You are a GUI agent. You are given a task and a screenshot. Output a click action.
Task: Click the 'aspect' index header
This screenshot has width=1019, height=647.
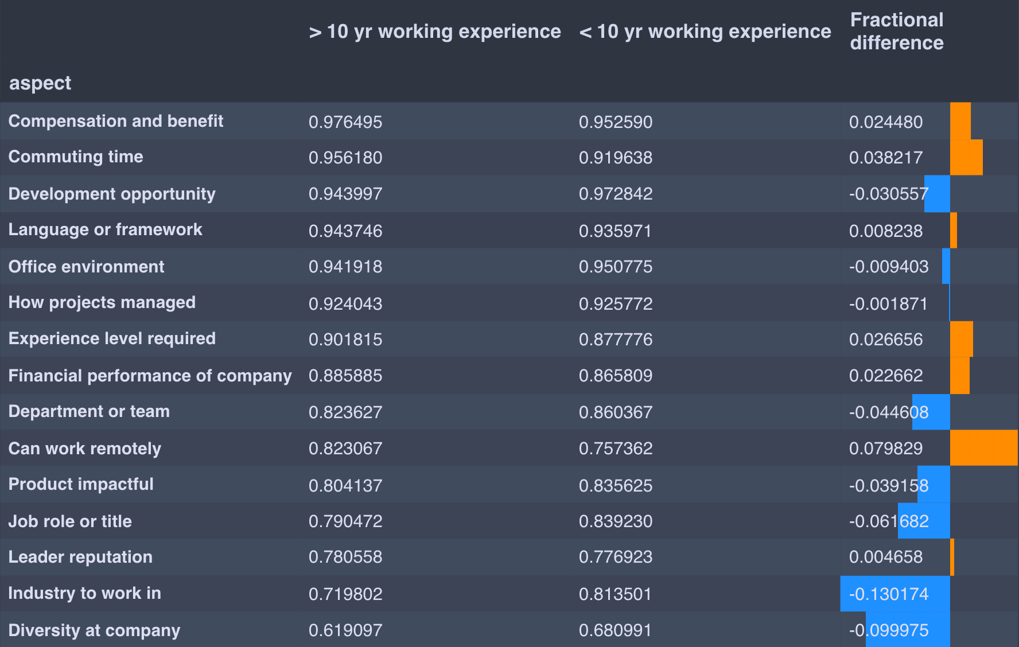pos(40,83)
